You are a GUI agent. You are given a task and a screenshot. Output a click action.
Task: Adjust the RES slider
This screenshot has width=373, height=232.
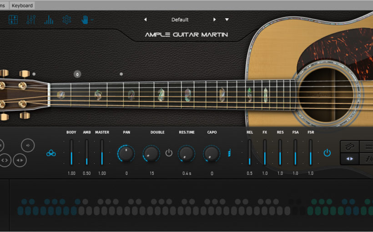[x=280, y=152]
